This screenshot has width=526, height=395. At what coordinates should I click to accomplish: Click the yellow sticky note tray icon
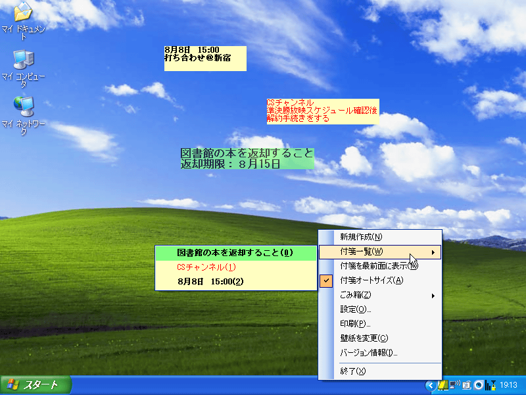point(443,385)
